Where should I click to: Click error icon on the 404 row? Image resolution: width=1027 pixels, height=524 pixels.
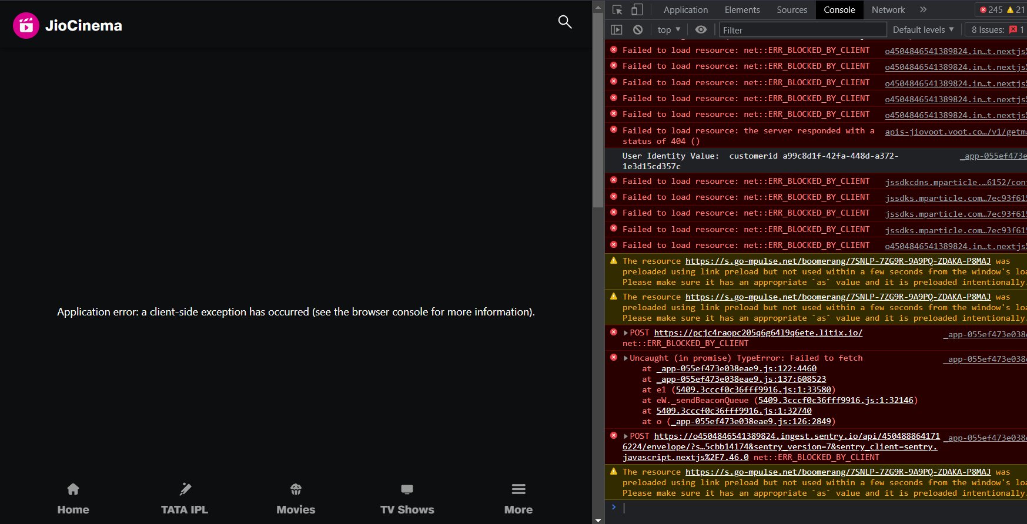(x=614, y=130)
